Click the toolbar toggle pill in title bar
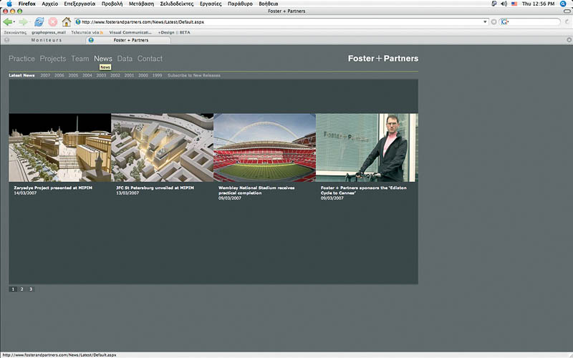The width and height of the screenshot is (573, 358). [567, 11]
